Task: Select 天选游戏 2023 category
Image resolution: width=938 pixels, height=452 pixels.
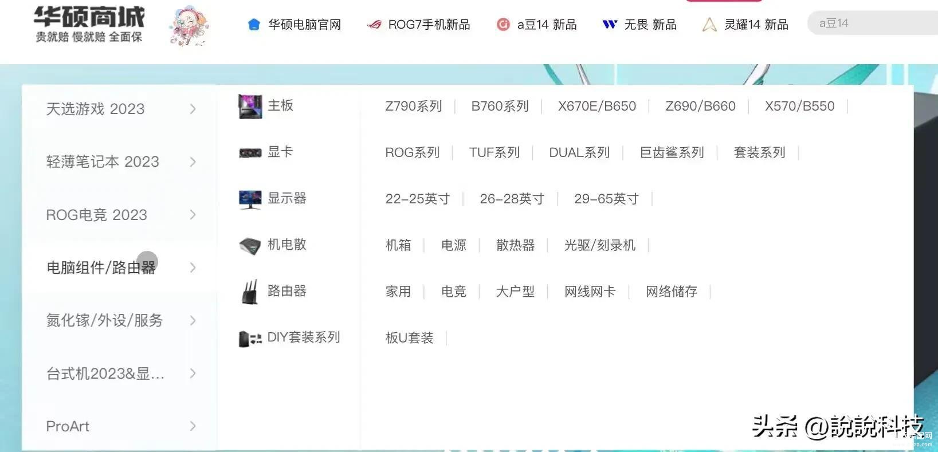Action: pos(95,109)
